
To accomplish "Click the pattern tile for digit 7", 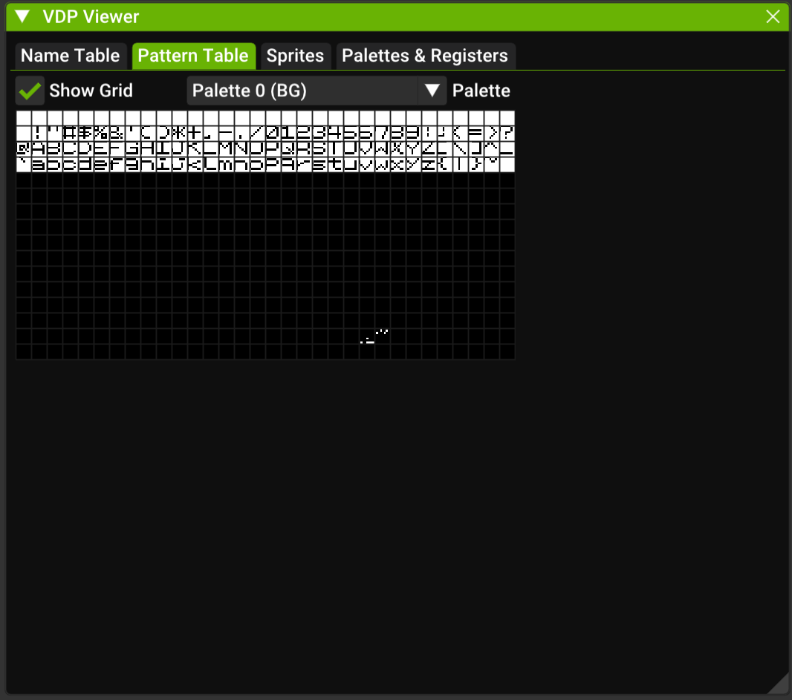I will 383,134.
